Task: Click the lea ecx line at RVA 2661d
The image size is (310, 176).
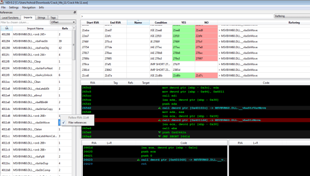Action: [x=155, y=148]
